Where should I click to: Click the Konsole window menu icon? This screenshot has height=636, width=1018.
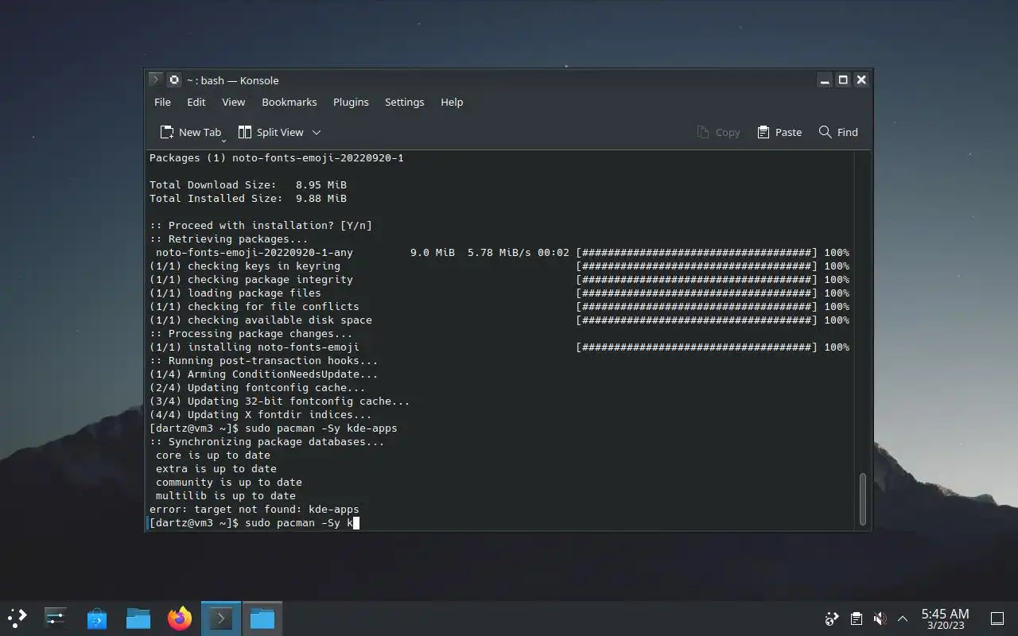click(x=156, y=79)
